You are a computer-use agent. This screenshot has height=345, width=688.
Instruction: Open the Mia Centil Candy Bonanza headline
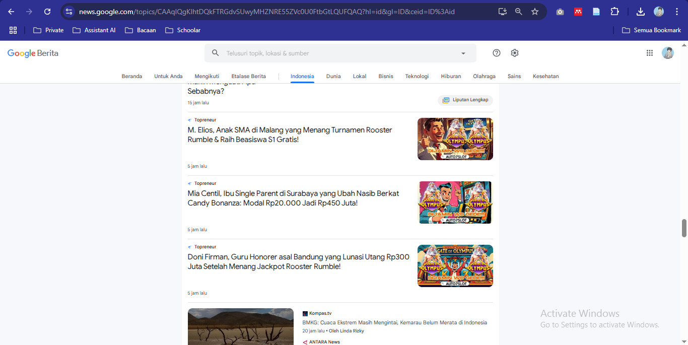tap(293, 198)
